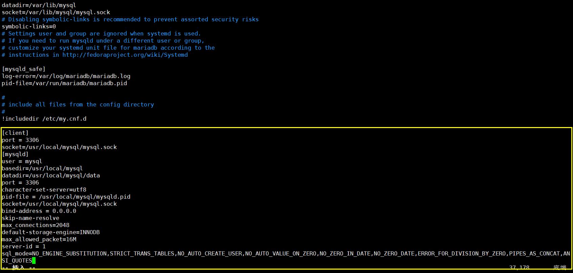The width and height of the screenshot is (573, 273).
Task: Click the green cursor after 'SI_QUOTES'
Action: tap(34, 260)
